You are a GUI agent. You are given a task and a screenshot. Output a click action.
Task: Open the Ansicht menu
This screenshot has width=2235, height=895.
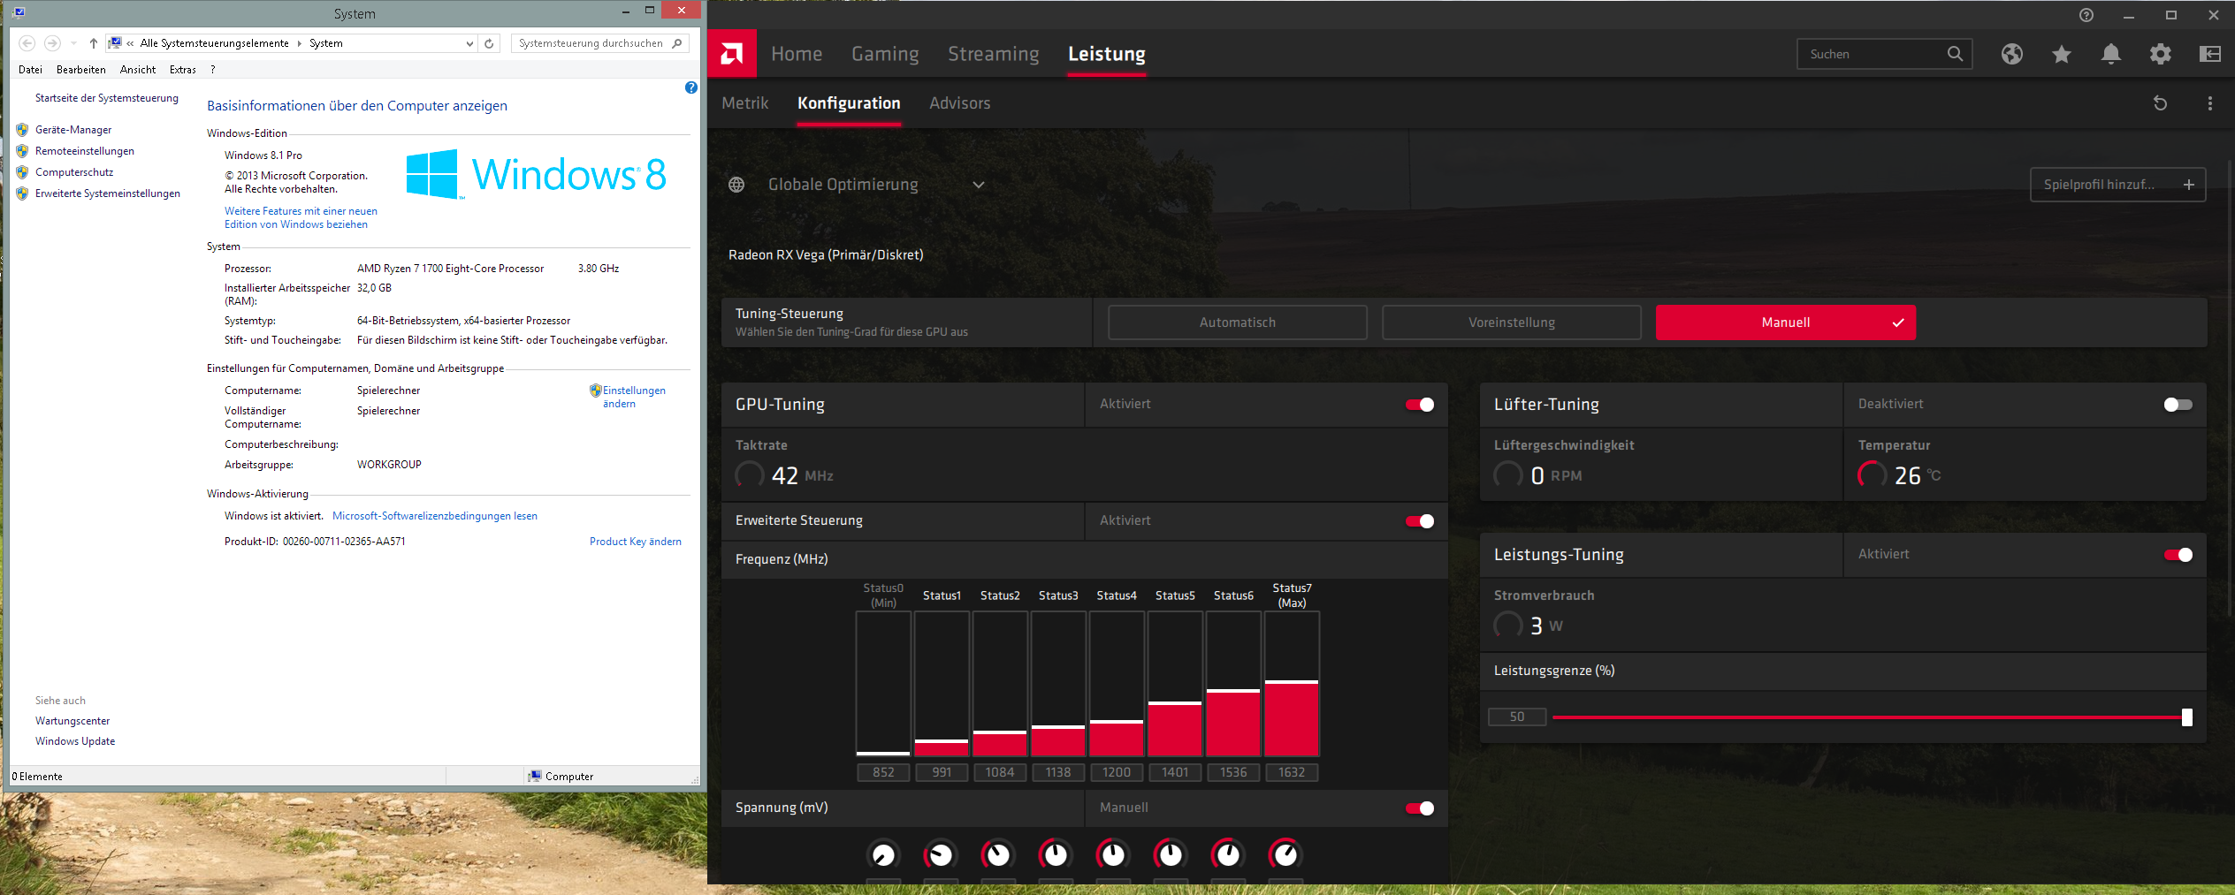[x=138, y=70]
